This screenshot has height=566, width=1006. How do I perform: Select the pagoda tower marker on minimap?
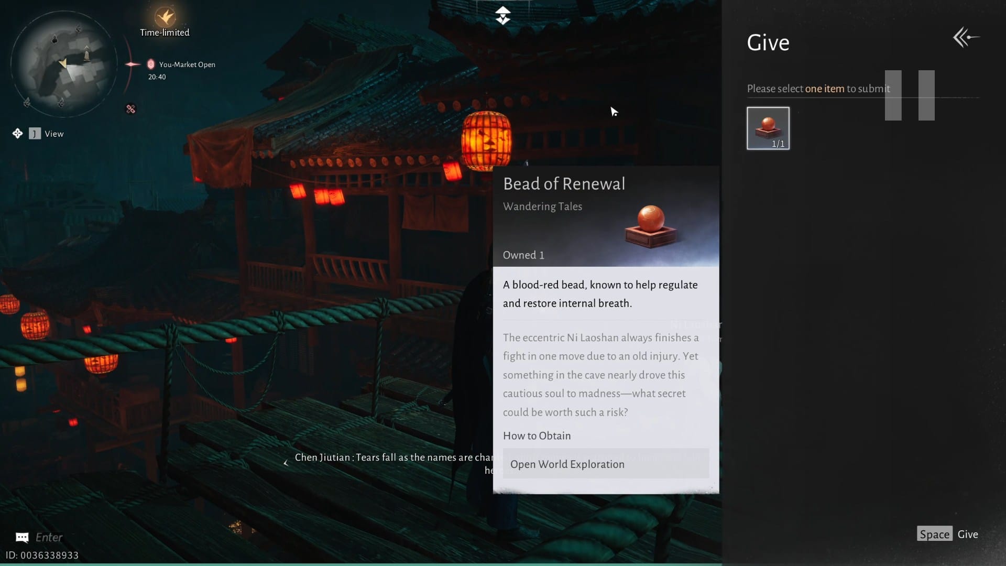[87, 53]
